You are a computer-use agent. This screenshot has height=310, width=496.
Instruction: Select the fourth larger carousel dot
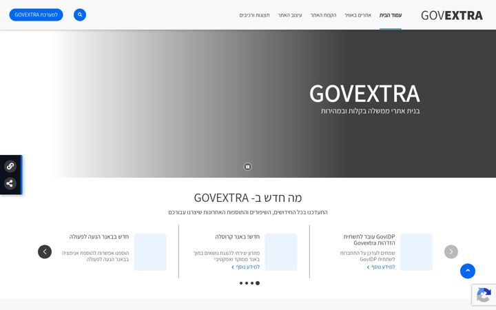pyautogui.click(x=258, y=283)
